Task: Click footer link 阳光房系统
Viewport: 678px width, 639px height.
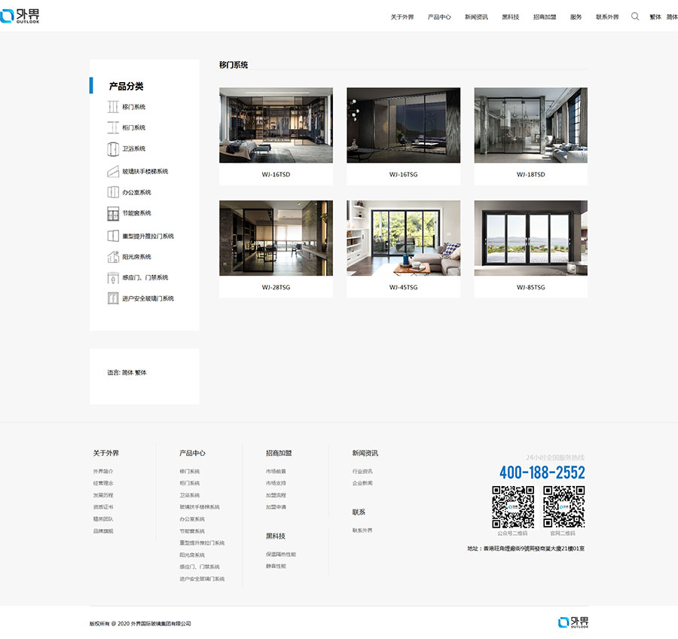Action: click(192, 555)
